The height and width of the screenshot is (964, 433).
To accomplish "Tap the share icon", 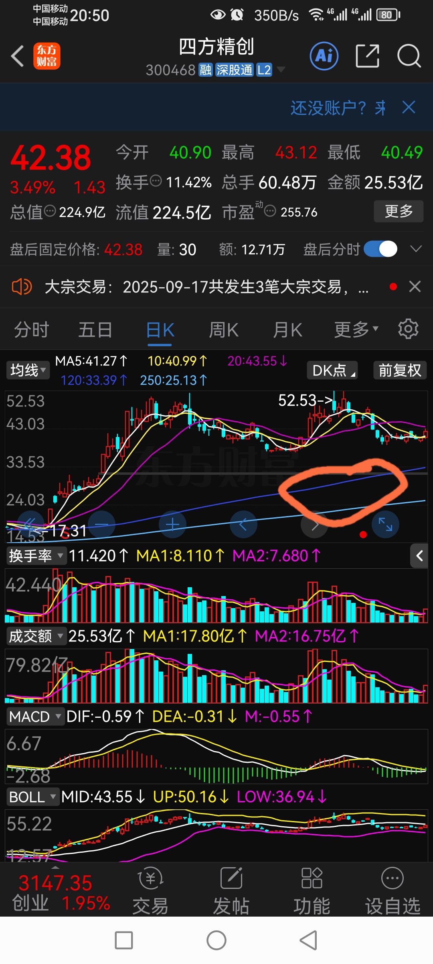I will (x=367, y=56).
